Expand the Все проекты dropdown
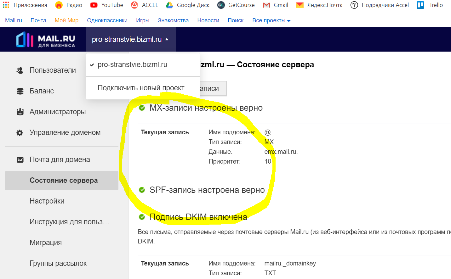451x279 pixels. [271, 20]
